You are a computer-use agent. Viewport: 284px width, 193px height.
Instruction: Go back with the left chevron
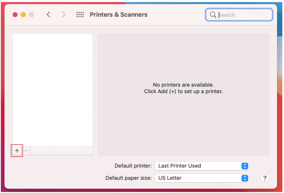48,15
